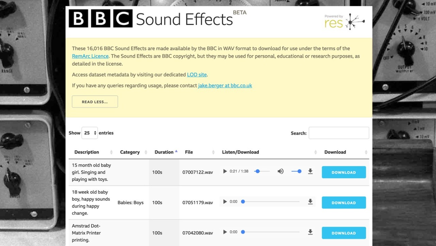Download the 18 week old baby boy sound
Viewport: 436px width, 246px height.
pyautogui.click(x=344, y=203)
